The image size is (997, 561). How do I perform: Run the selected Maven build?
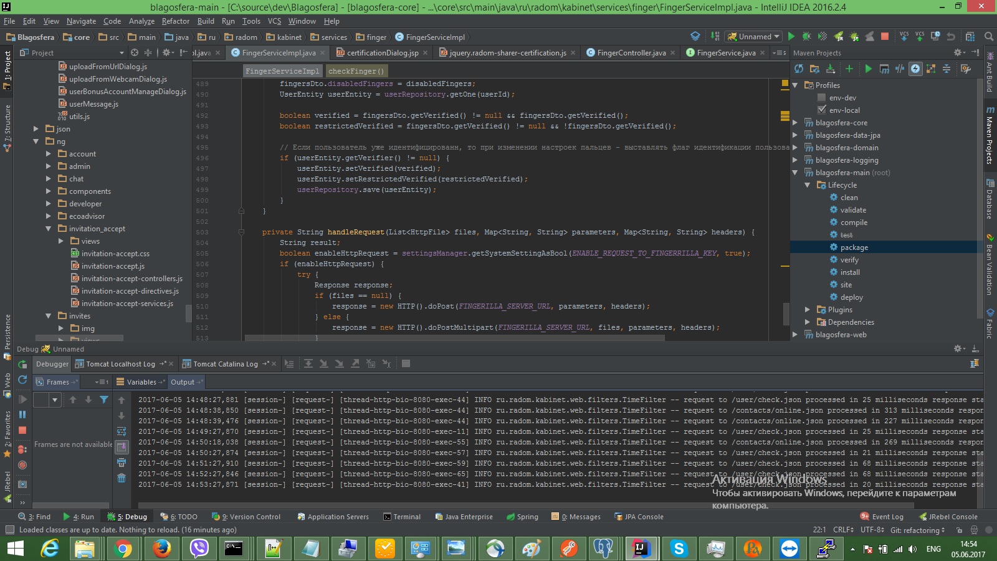[868, 69]
